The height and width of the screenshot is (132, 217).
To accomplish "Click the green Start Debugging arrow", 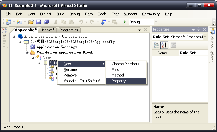I will point(125,22).
